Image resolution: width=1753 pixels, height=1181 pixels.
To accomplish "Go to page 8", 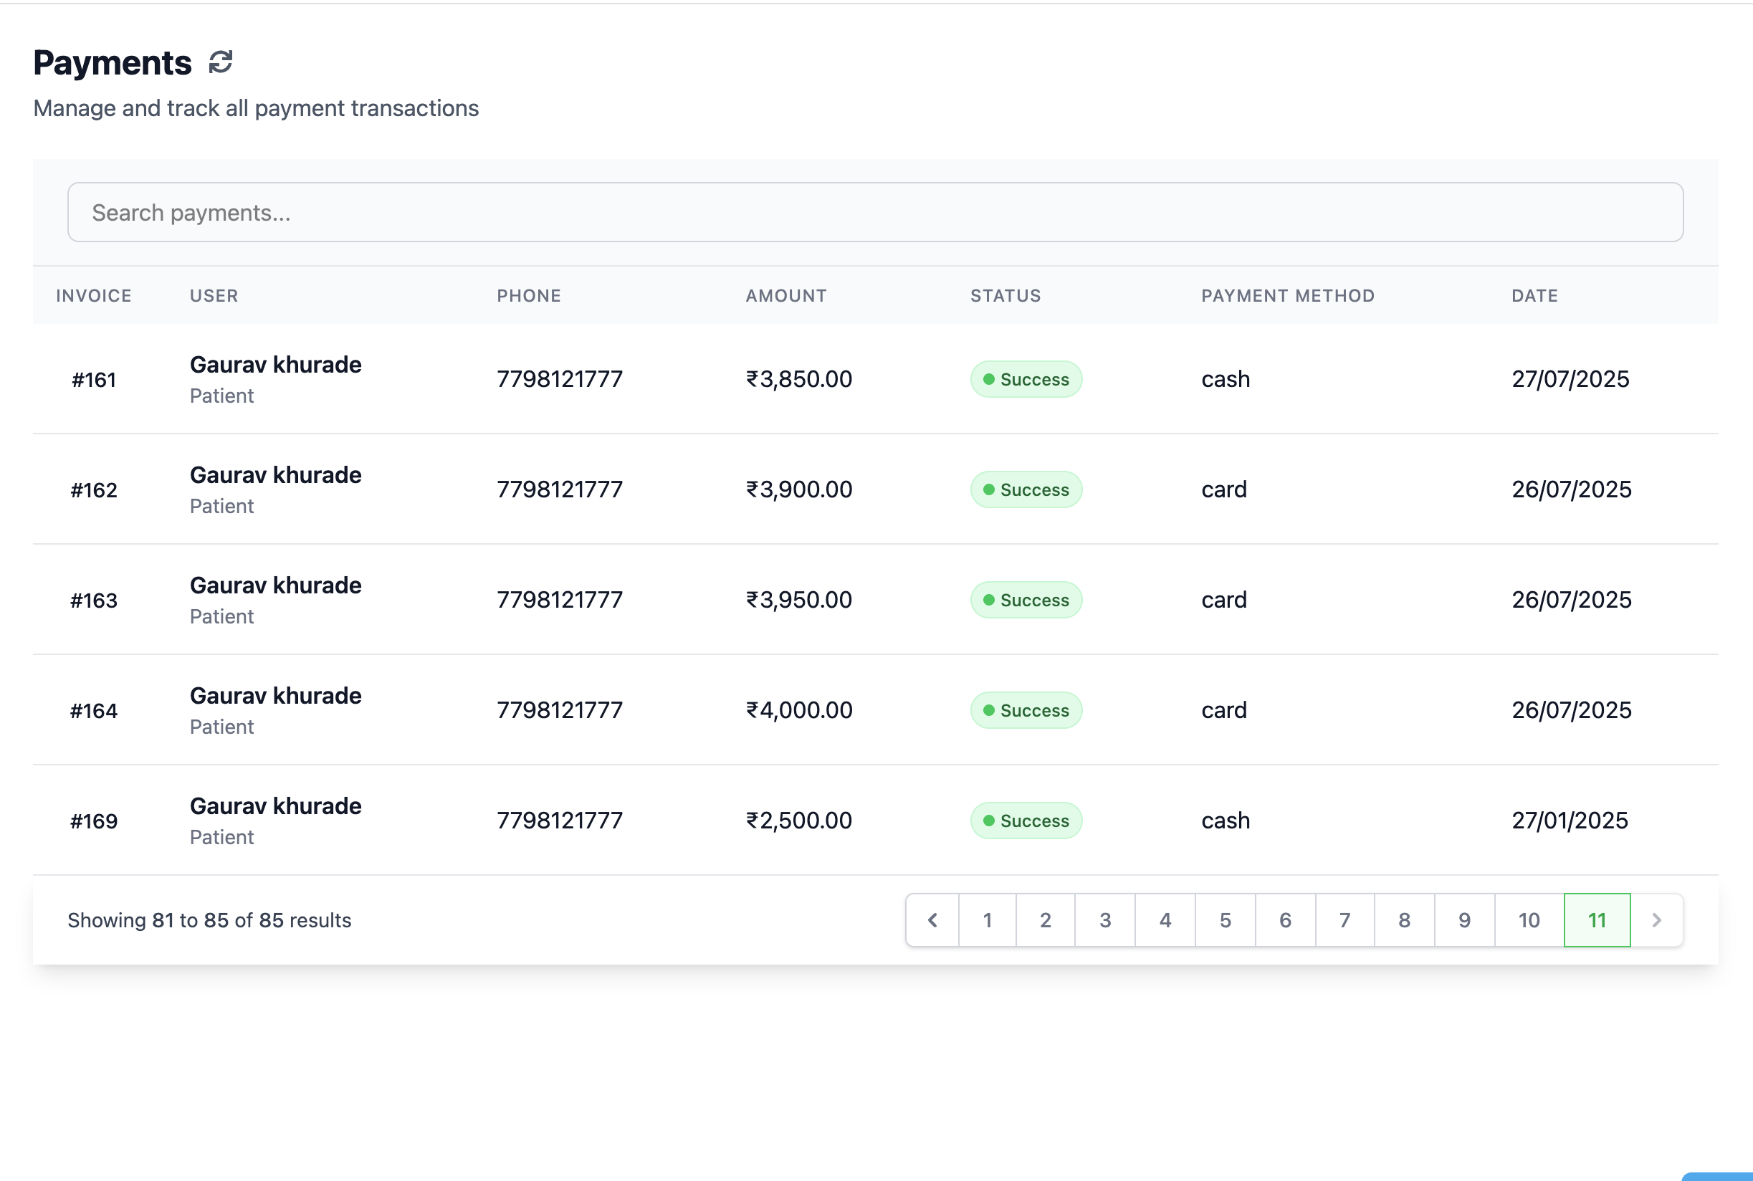I will coord(1405,919).
